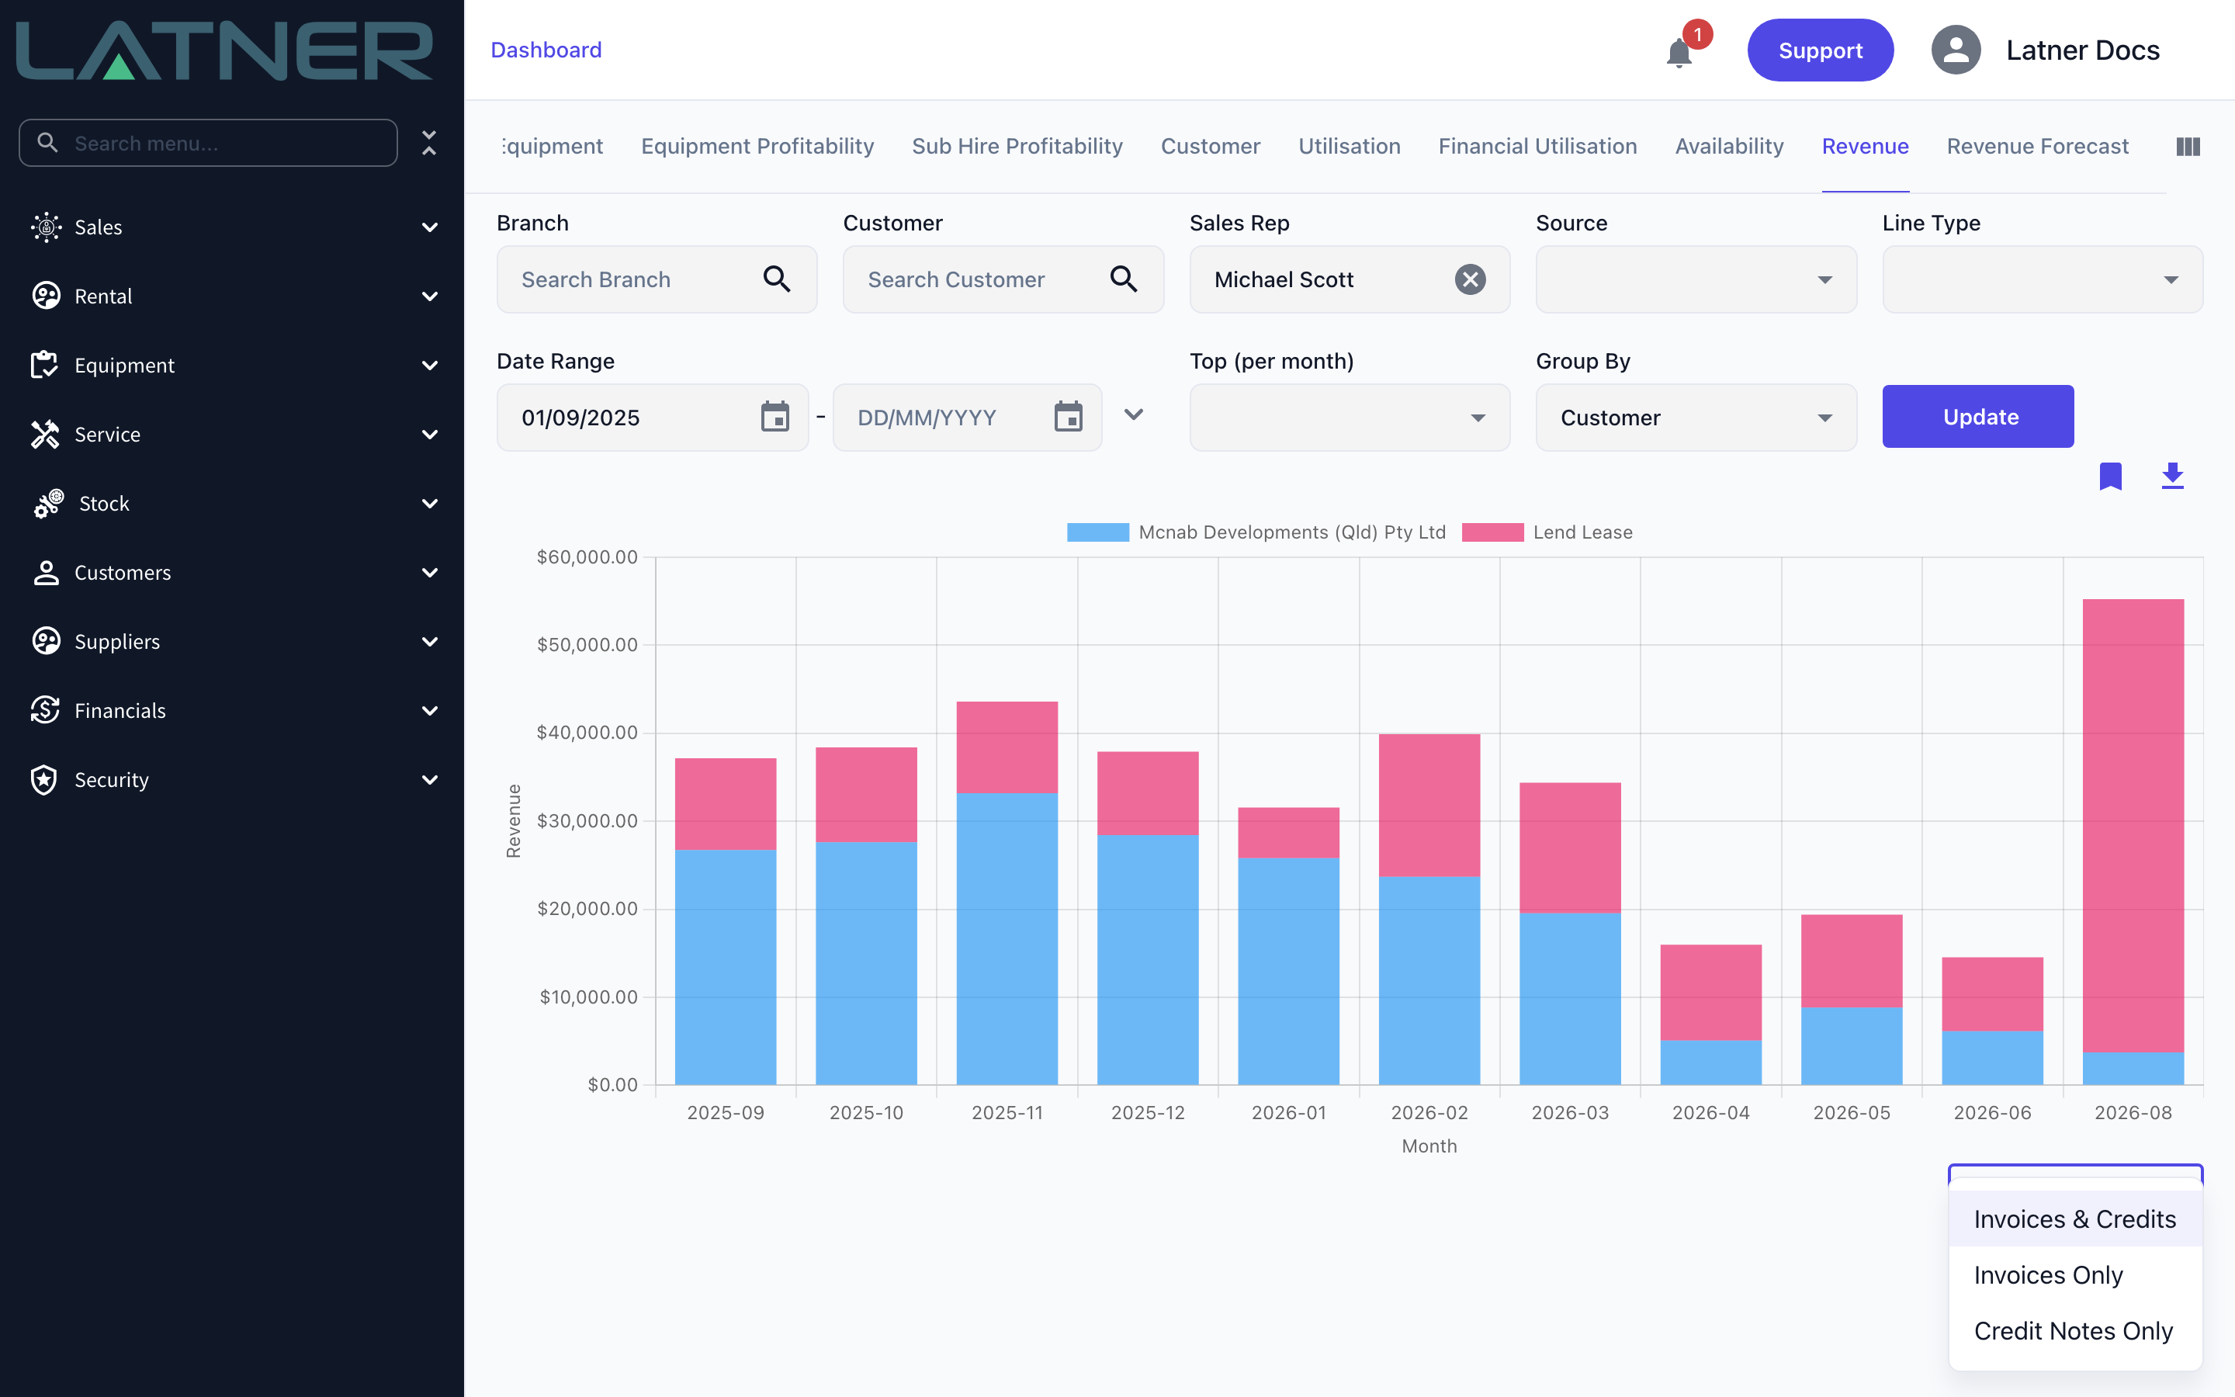This screenshot has height=1397, width=2235.
Task: Switch to the Availability tab
Action: click(1729, 146)
